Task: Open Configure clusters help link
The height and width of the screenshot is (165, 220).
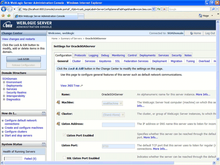Action: pyautogui.click(x=16, y=132)
